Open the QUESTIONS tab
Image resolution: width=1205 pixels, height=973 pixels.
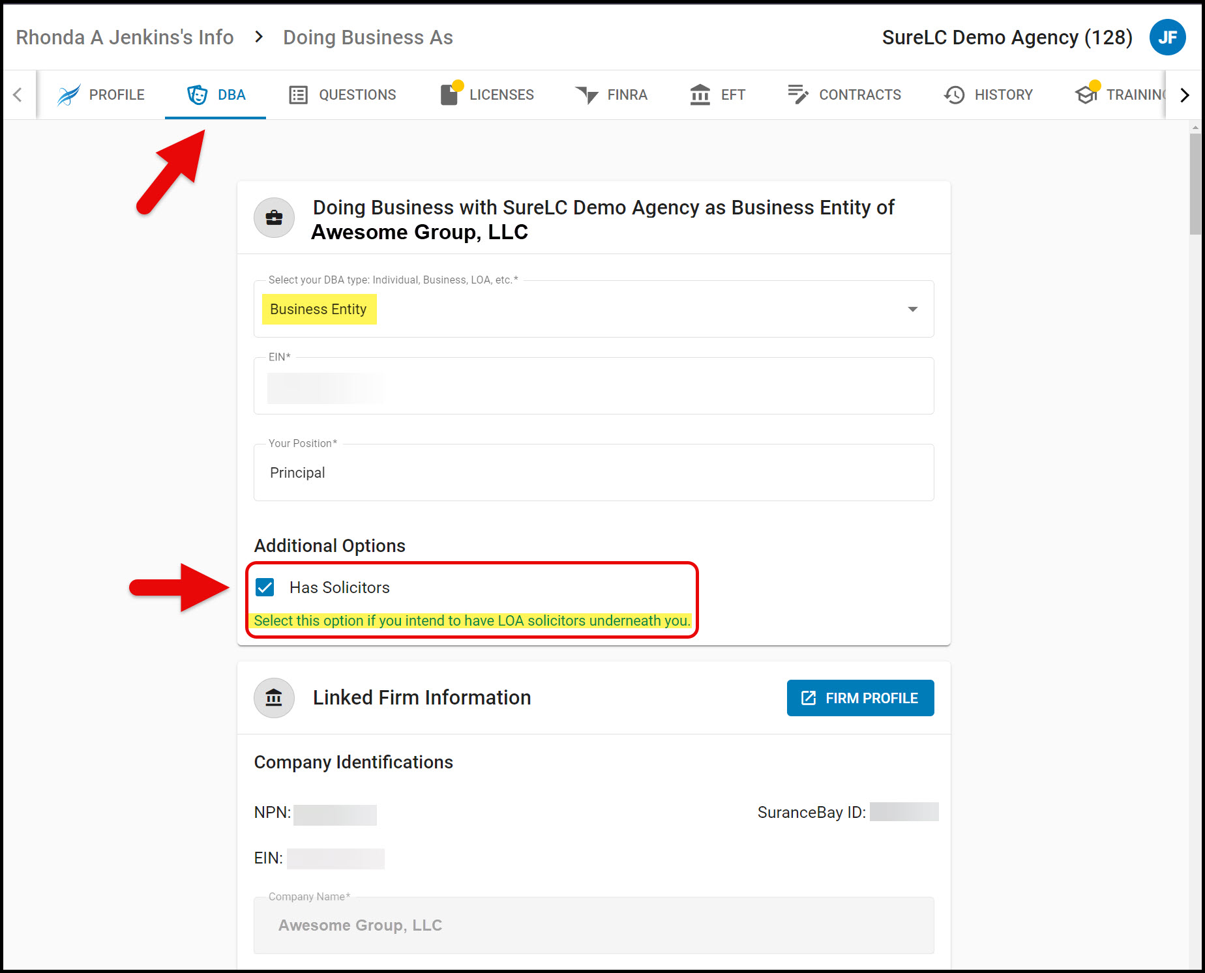coord(342,95)
